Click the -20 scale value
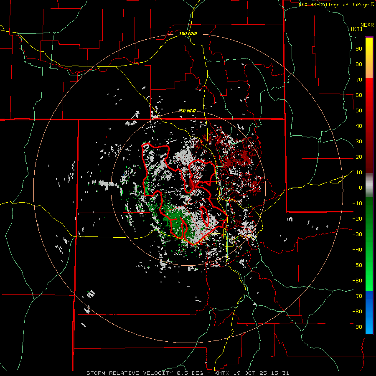 point(357,218)
